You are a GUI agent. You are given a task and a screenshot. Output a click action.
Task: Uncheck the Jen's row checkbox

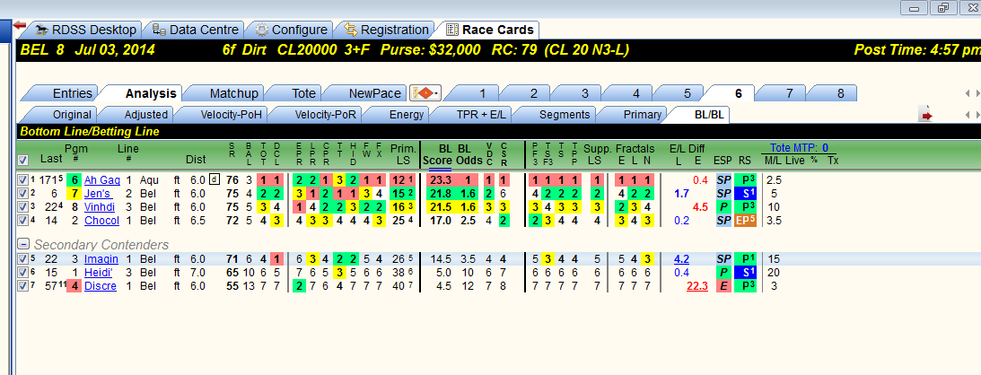pos(23,194)
